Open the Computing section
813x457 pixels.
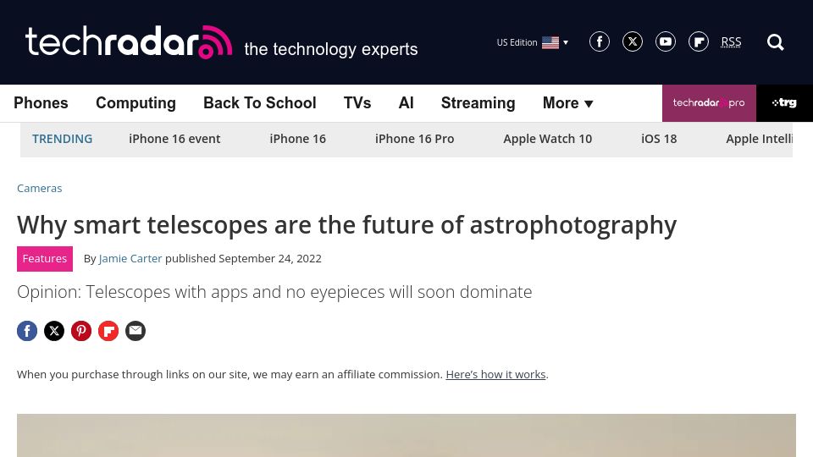click(x=135, y=103)
